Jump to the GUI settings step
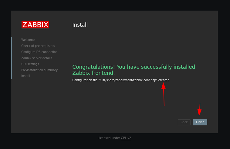230x149 pixels. click(30, 64)
